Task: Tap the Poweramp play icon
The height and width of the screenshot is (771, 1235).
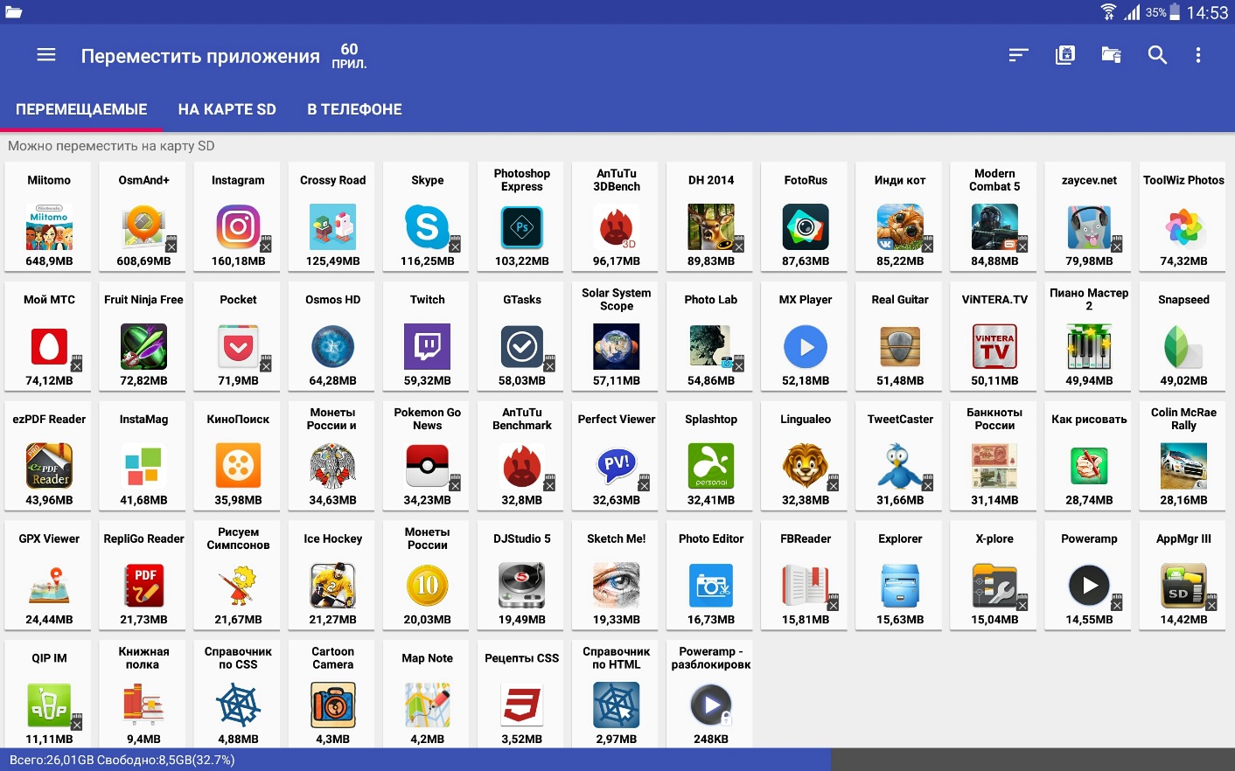Action: point(1089,586)
